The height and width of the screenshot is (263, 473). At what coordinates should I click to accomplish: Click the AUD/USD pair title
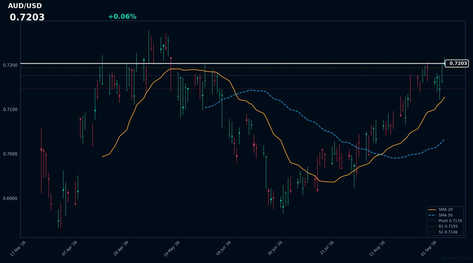click(25, 6)
